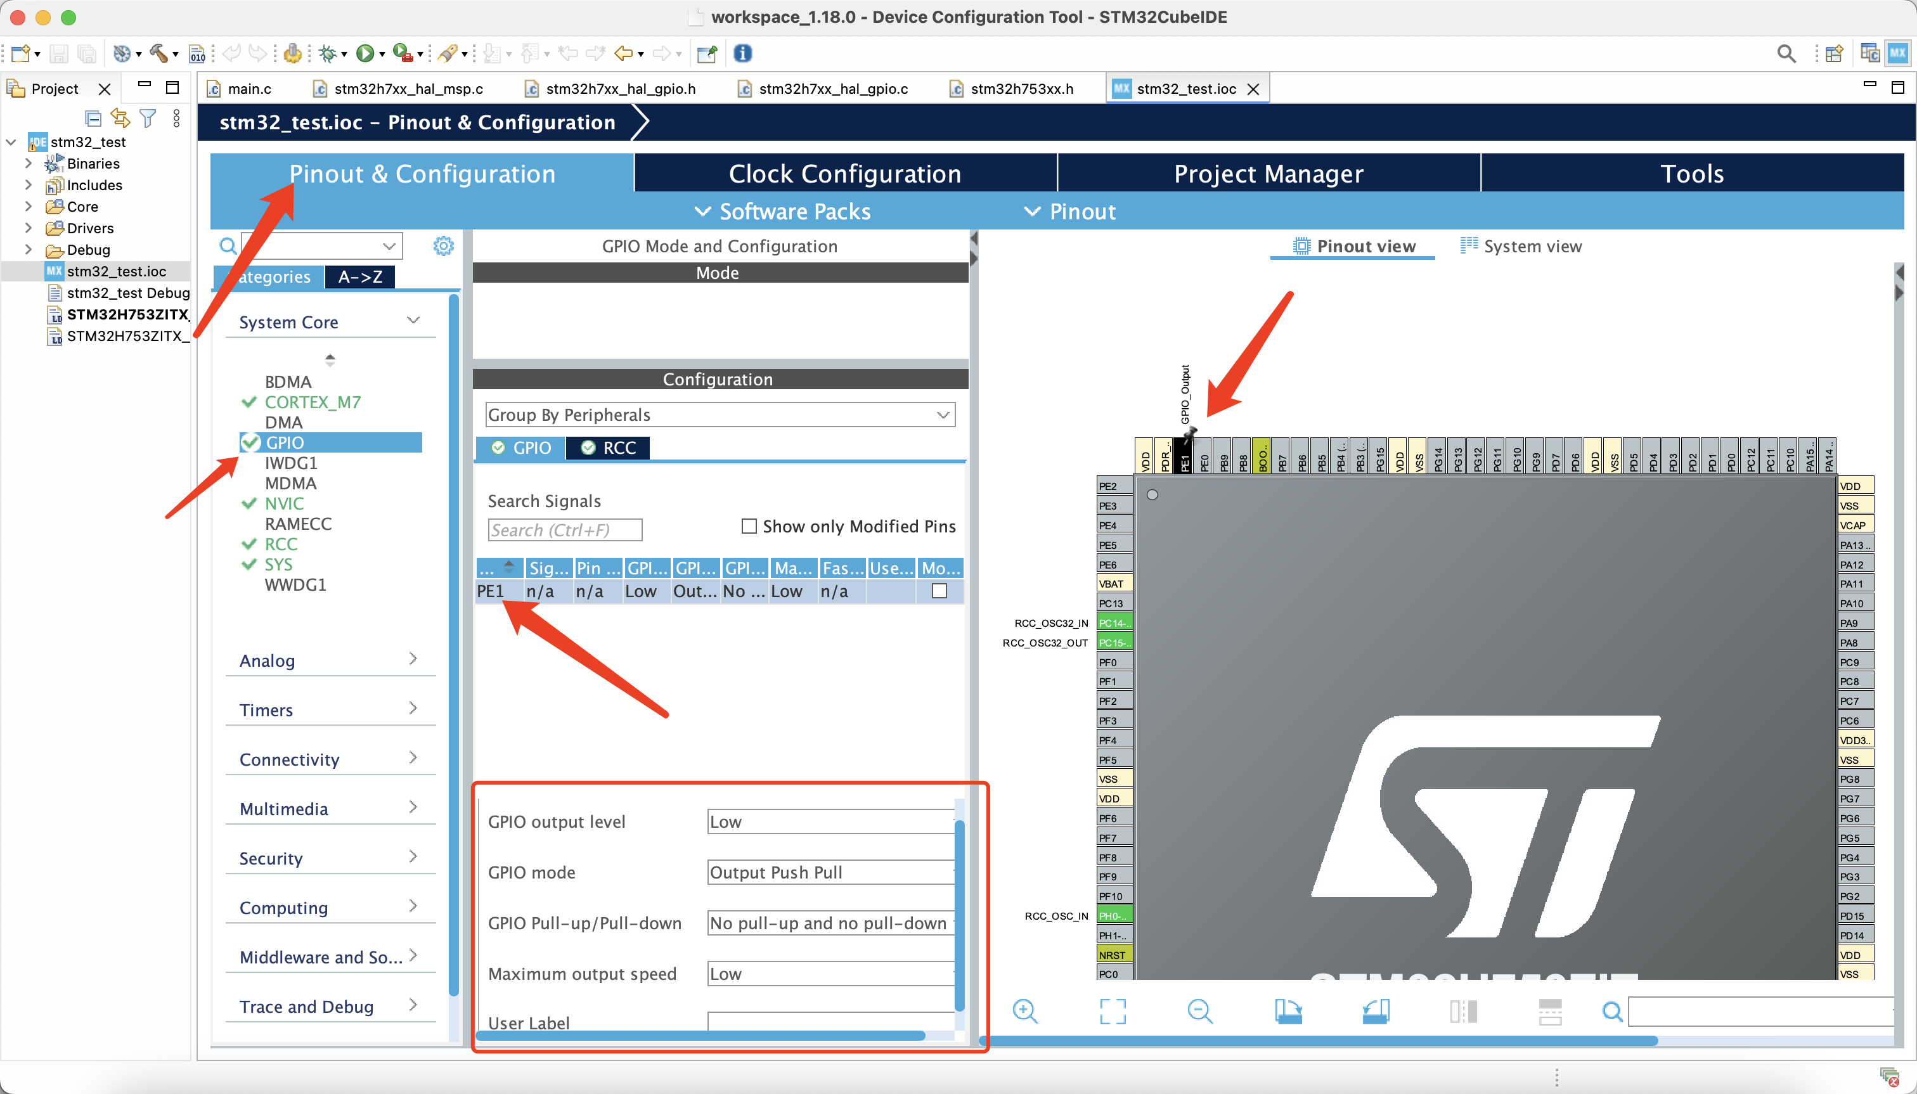Click the Build hammer toolbar icon

pyautogui.click(x=158, y=53)
